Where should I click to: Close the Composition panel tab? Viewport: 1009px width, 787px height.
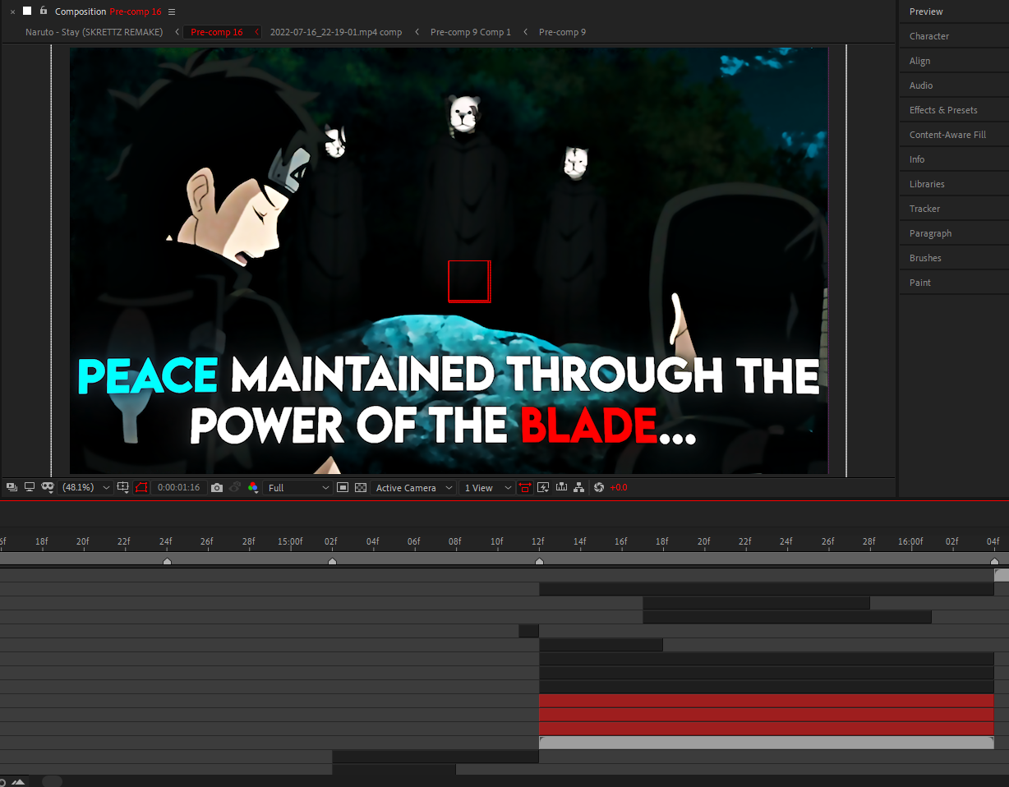pos(12,12)
